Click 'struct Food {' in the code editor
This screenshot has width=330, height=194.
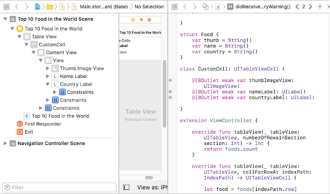coord(199,35)
